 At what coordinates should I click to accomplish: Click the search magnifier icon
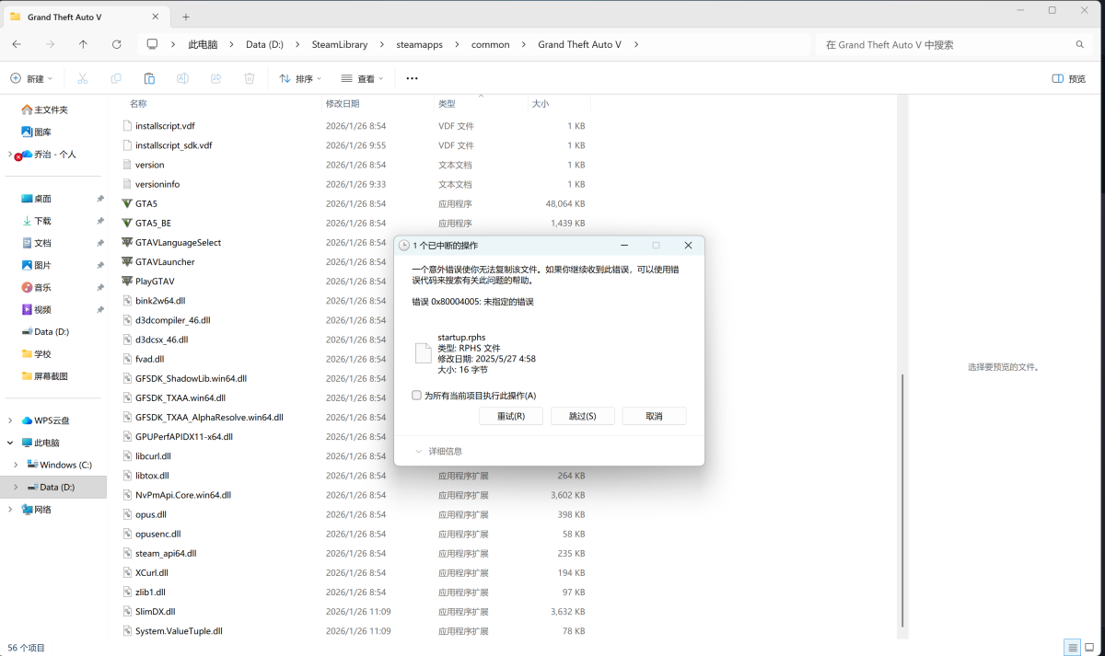coord(1080,44)
